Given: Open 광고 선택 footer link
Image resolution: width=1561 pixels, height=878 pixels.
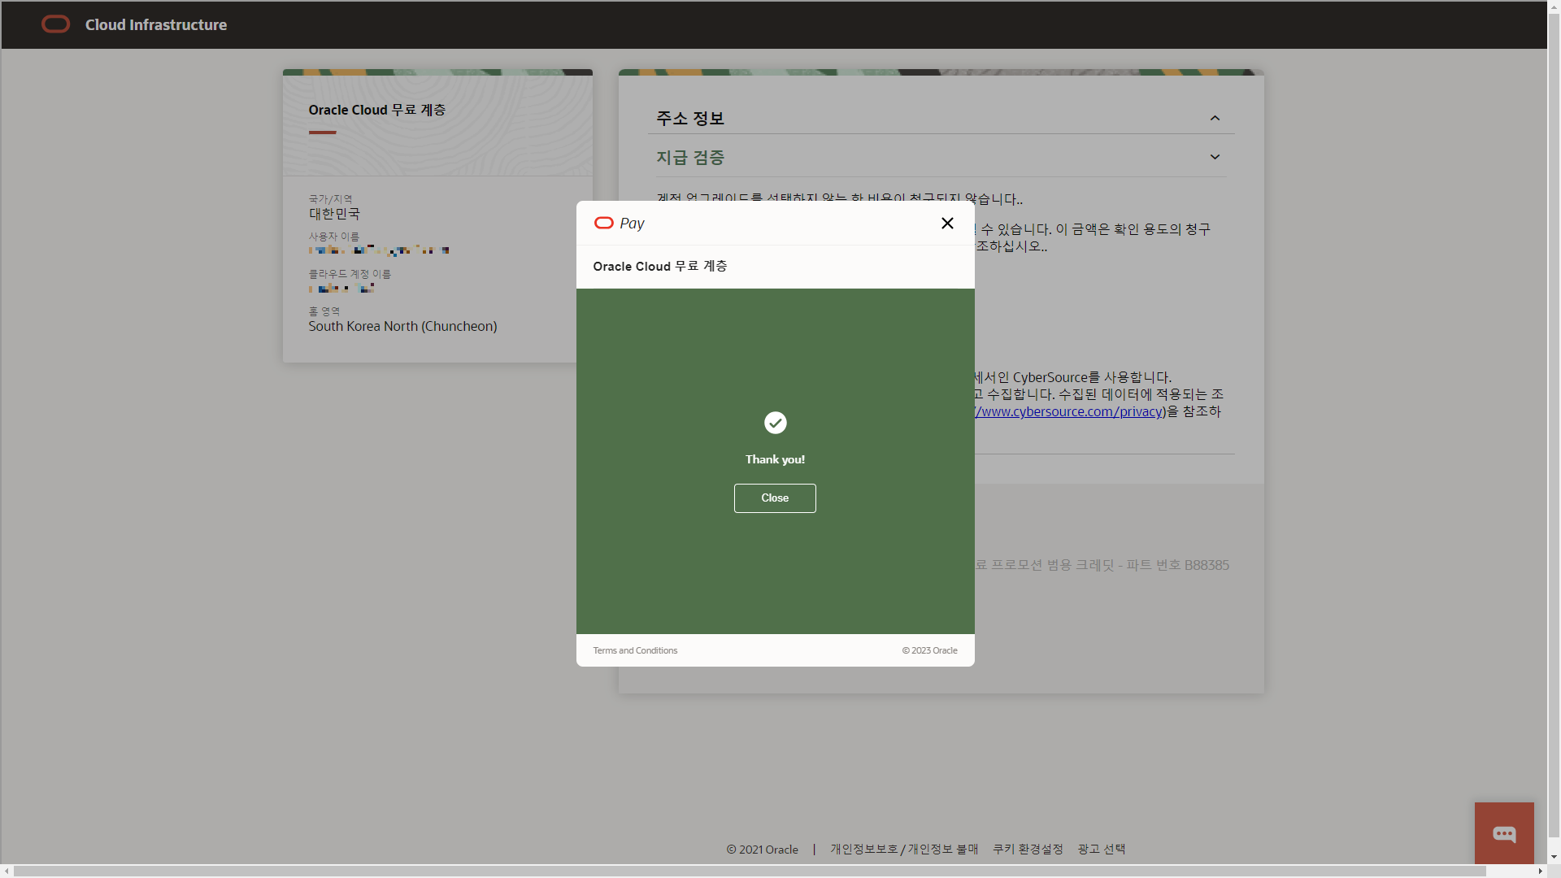Looking at the screenshot, I should pyautogui.click(x=1102, y=849).
